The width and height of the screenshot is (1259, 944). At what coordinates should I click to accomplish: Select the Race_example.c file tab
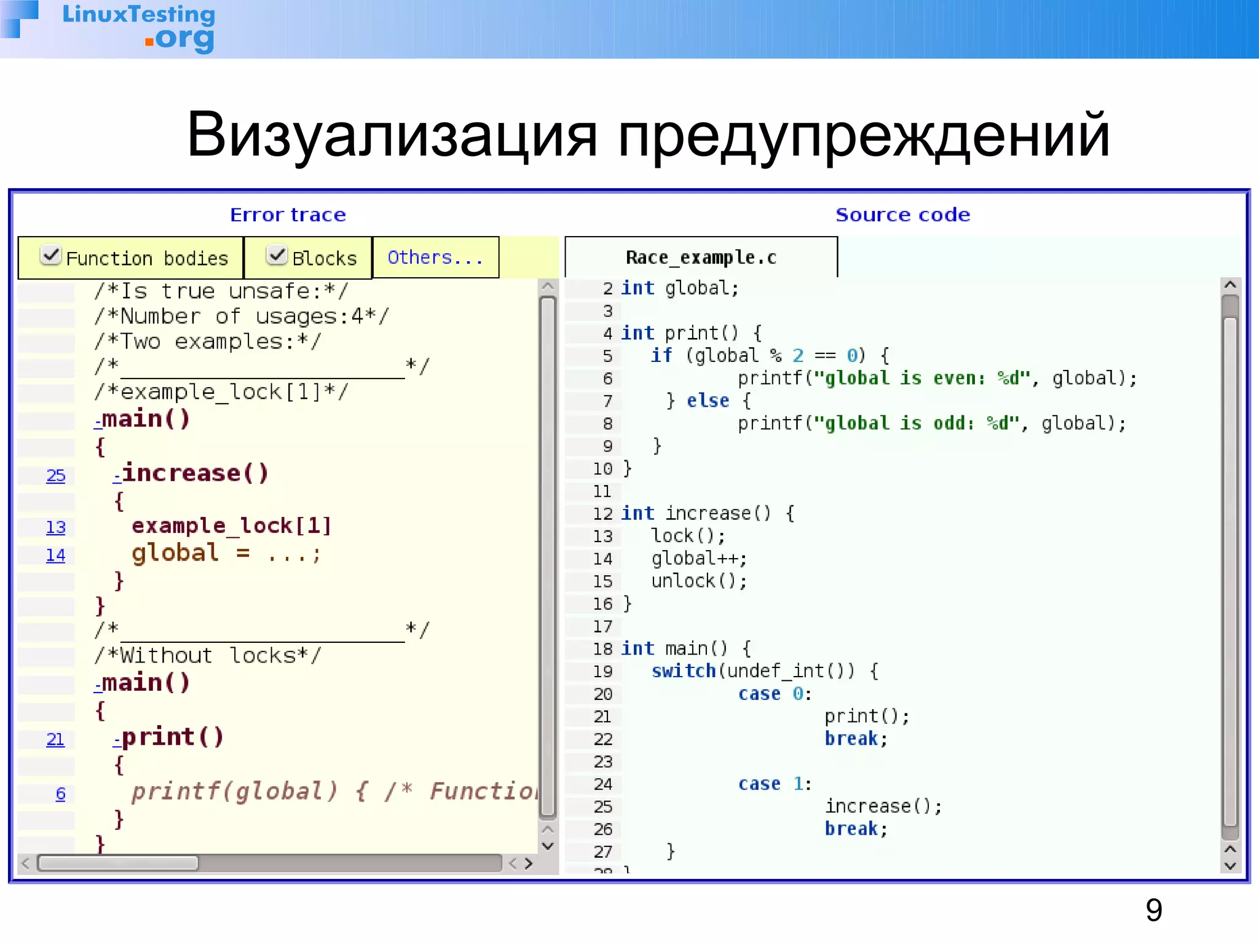point(701,258)
